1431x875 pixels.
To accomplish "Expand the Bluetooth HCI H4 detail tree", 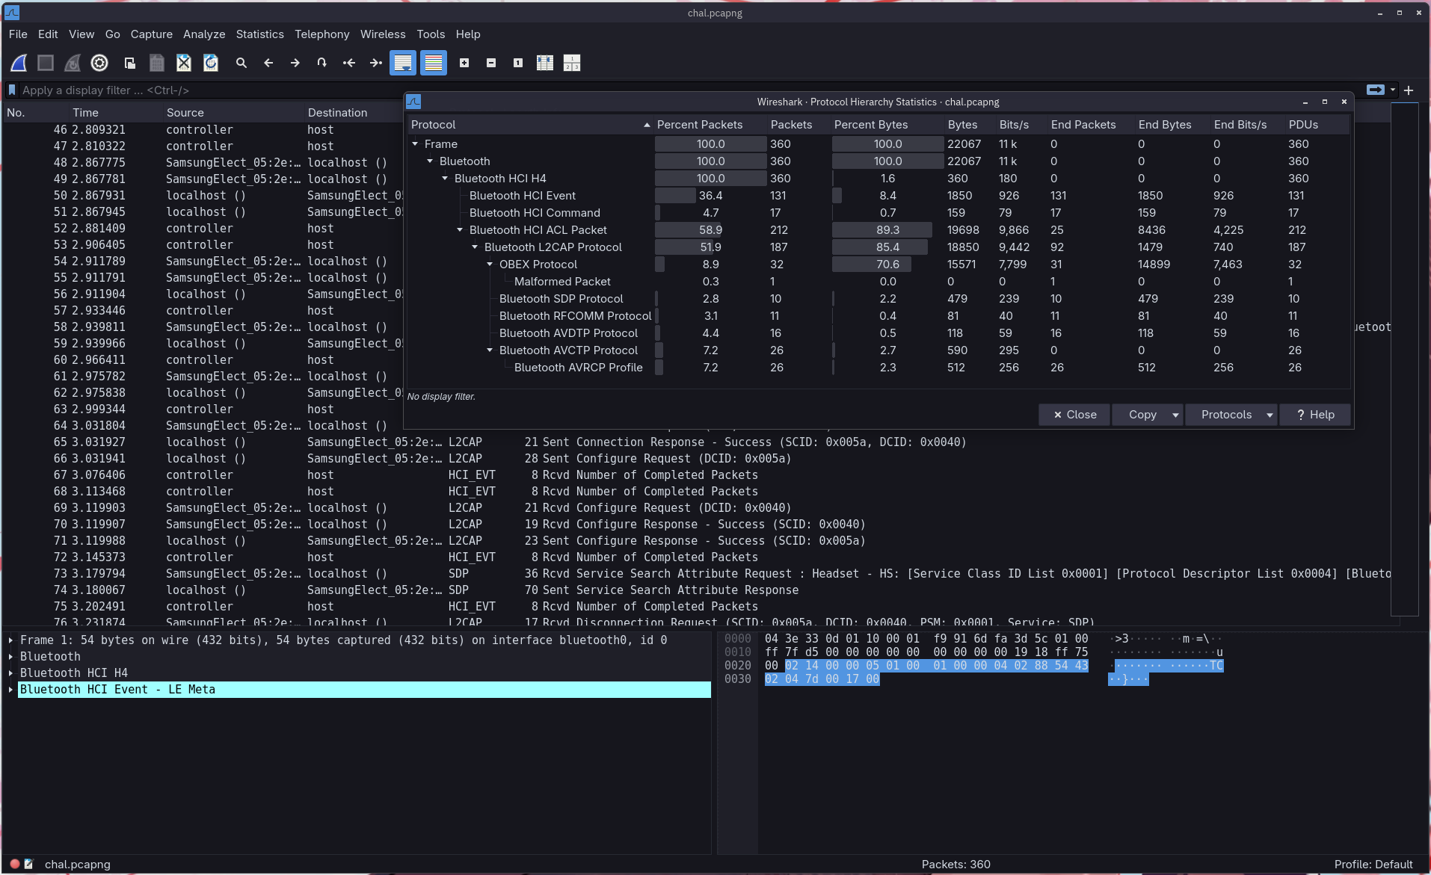I will click(x=10, y=673).
